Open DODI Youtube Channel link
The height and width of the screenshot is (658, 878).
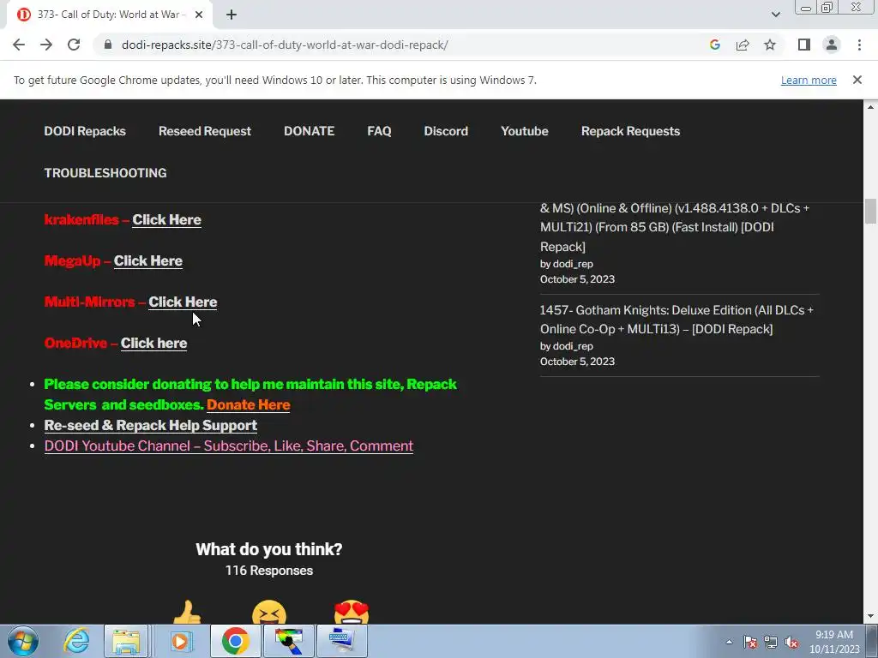coord(229,446)
